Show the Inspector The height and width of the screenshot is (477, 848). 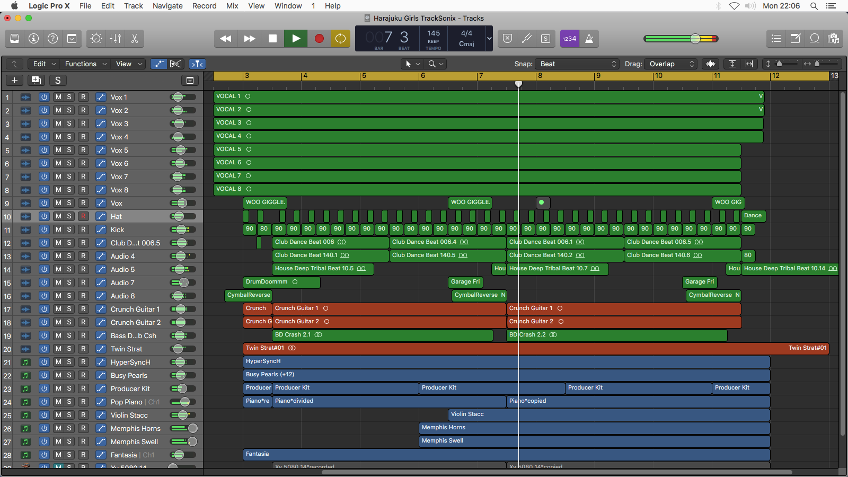(x=34, y=39)
